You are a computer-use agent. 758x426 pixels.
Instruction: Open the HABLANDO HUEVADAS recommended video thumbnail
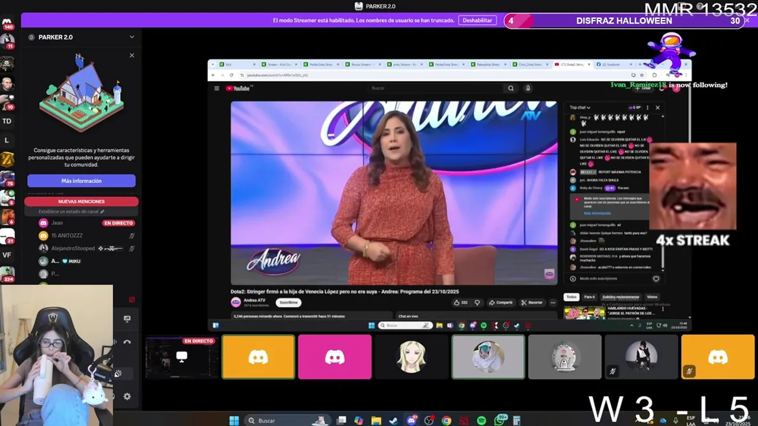pos(584,313)
